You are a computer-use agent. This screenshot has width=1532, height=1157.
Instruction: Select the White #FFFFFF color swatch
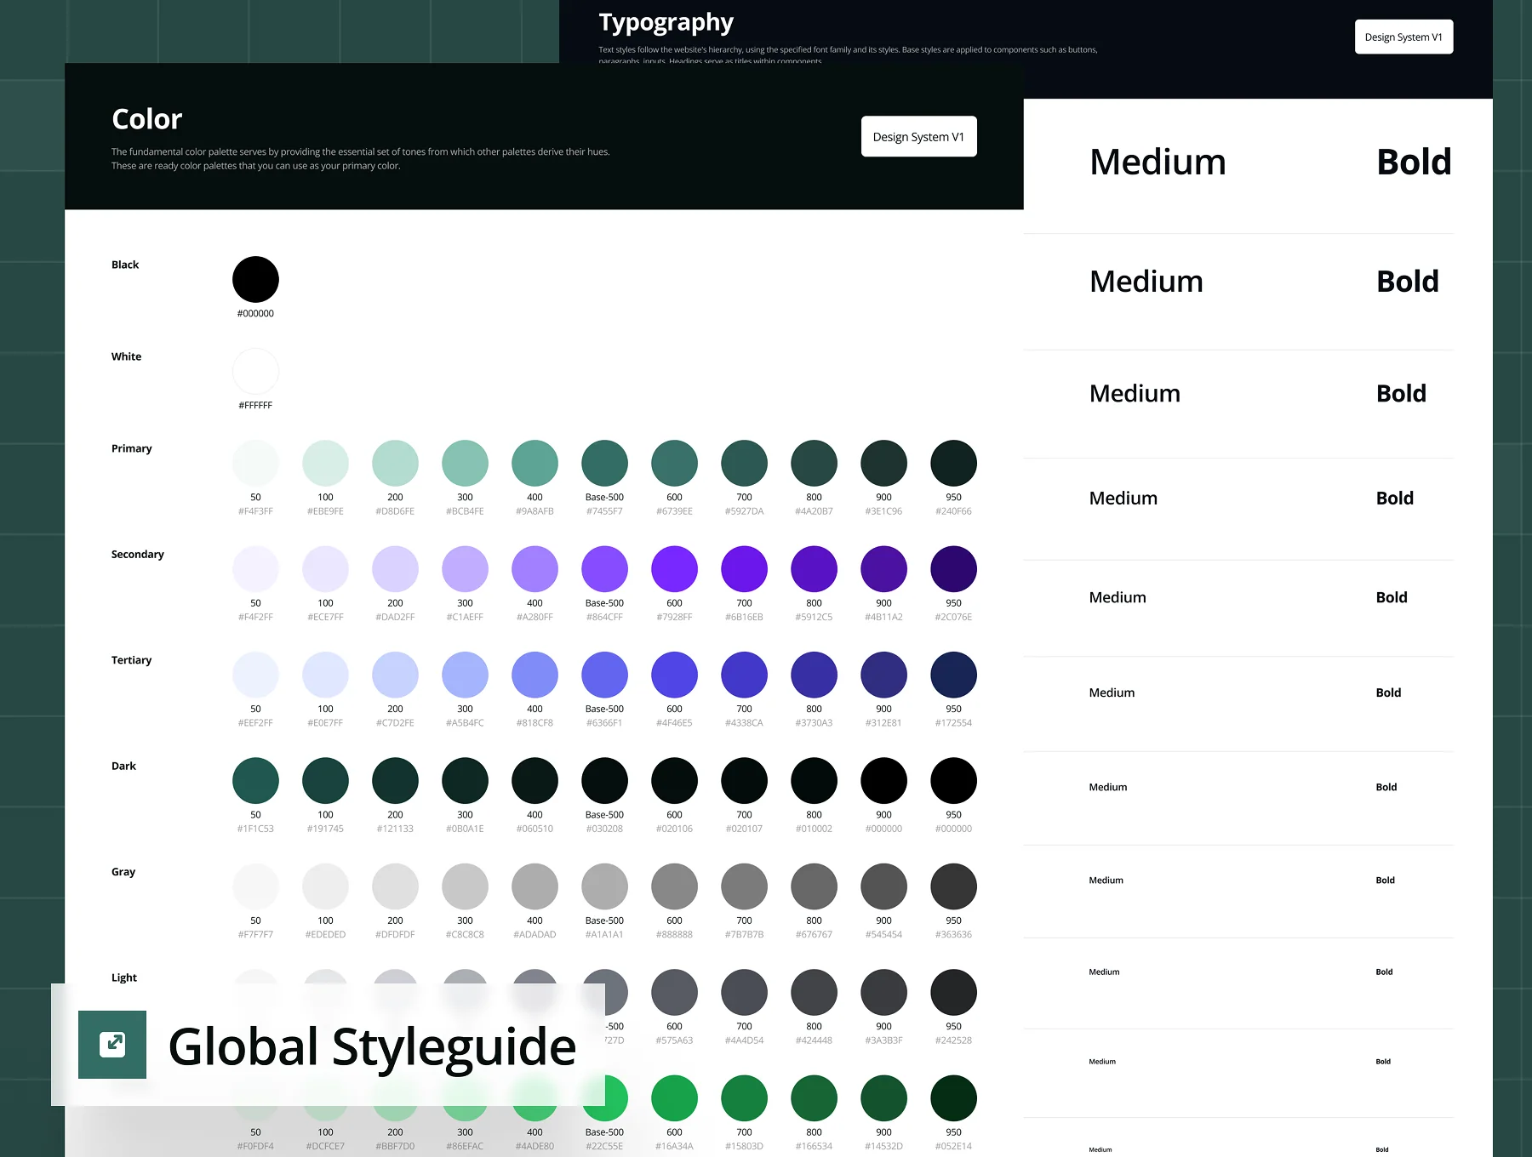pyautogui.click(x=255, y=371)
